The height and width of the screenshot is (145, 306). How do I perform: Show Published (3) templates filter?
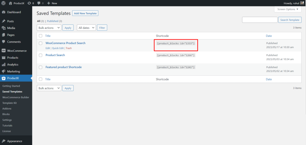pyautogui.click(x=54, y=21)
